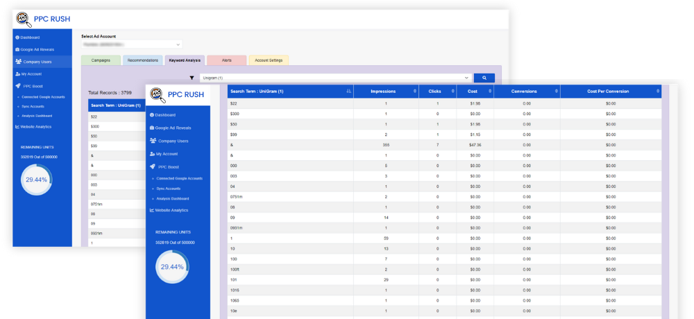Viewport: 694px width, 319px height.
Task: Click search term $50 in back window table
Action: 94,137
